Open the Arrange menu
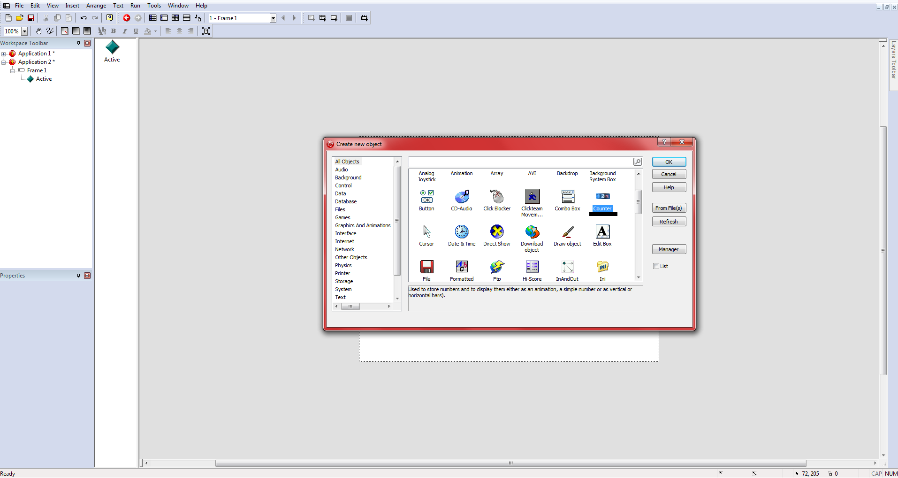The image size is (898, 478). 96,6
